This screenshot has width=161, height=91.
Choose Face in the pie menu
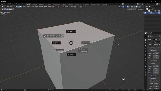pyautogui.click(x=86, y=43)
